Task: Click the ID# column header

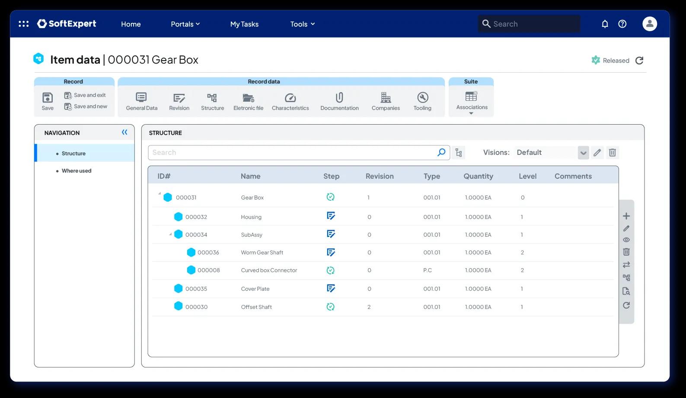Action: [x=164, y=176]
